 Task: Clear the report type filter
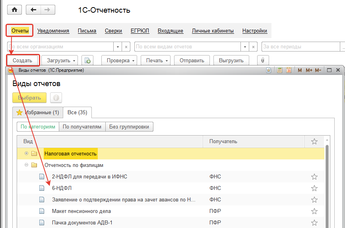click(x=253, y=47)
